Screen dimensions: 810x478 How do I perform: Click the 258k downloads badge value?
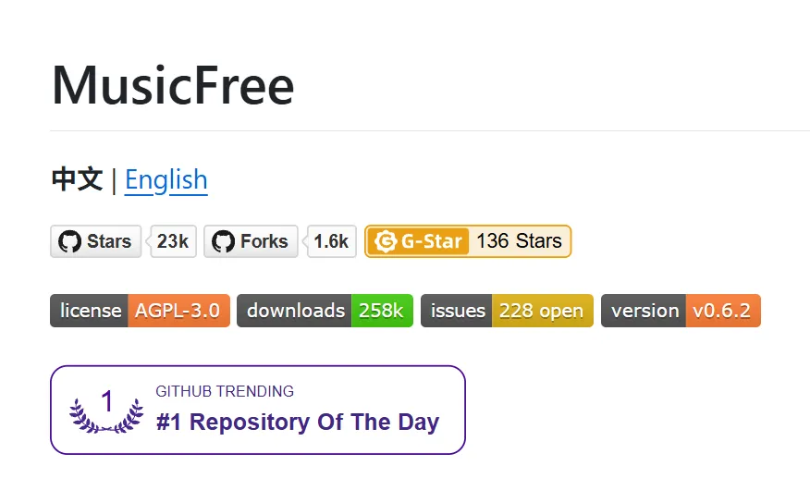click(381, 311)
